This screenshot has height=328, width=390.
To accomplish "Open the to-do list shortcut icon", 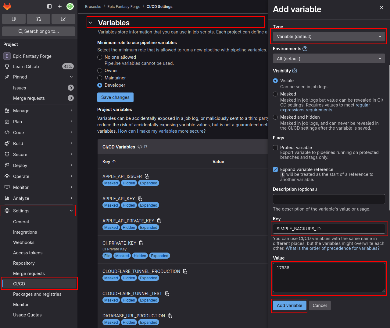I will click(x=63, y=19).
